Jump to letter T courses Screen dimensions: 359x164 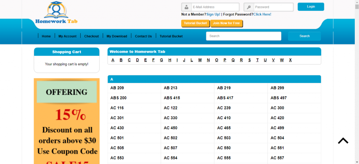257,60
